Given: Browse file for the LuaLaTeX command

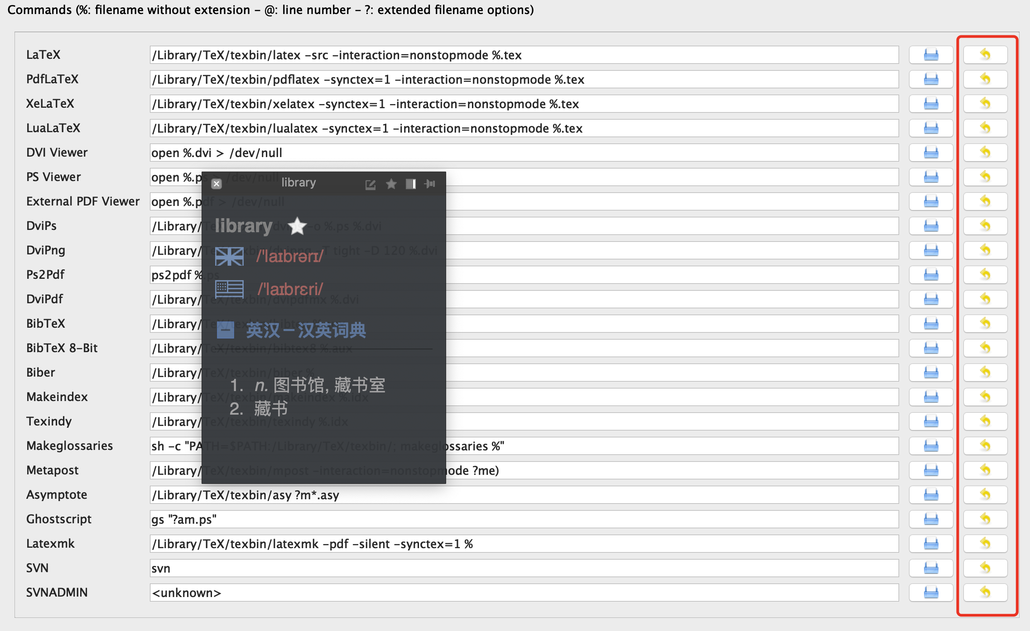Looking at the screenshot, I should point(931,128).
